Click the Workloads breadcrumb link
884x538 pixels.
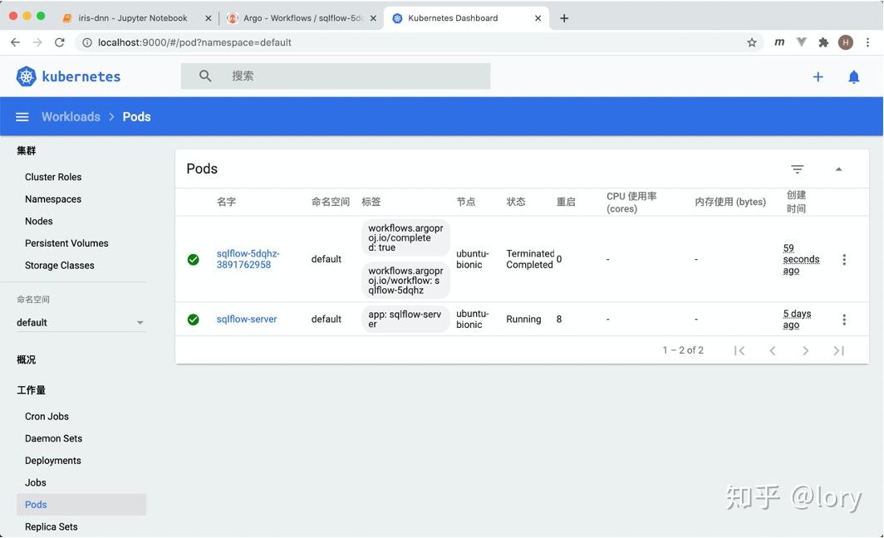point(71,116)
